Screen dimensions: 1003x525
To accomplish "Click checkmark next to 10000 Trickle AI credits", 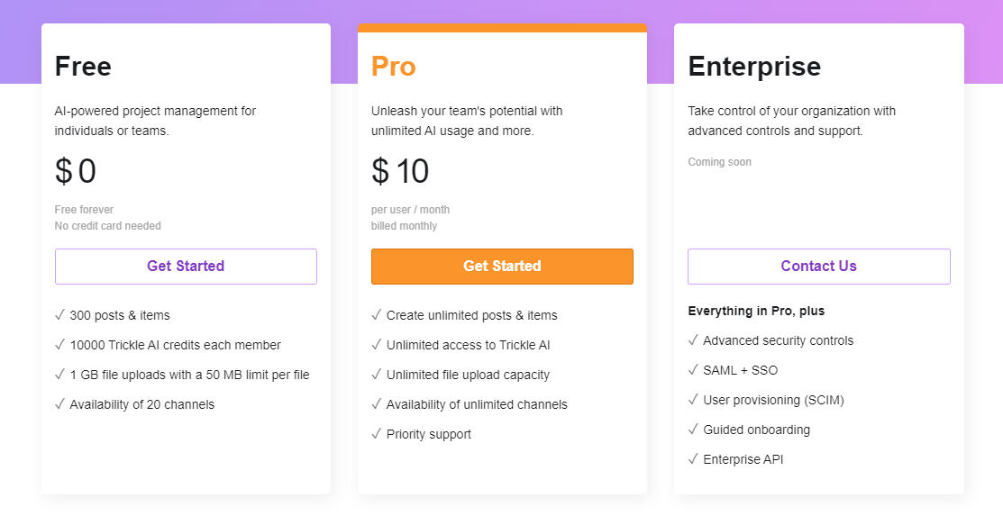I will pos(59,345).
